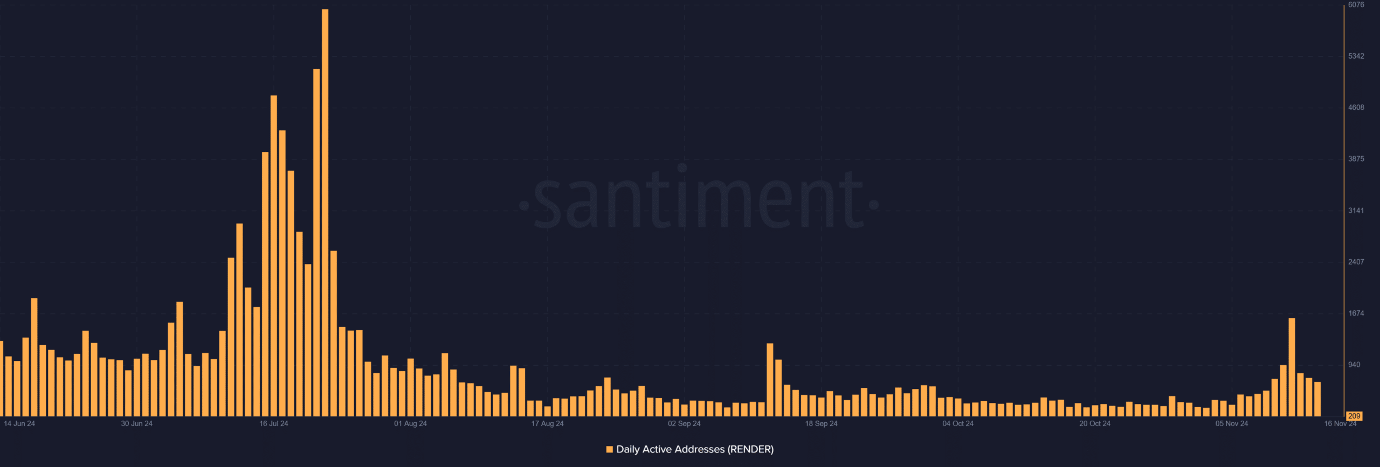Click the Daily Active Addresses (RENDER) legend label

[695, 449]
